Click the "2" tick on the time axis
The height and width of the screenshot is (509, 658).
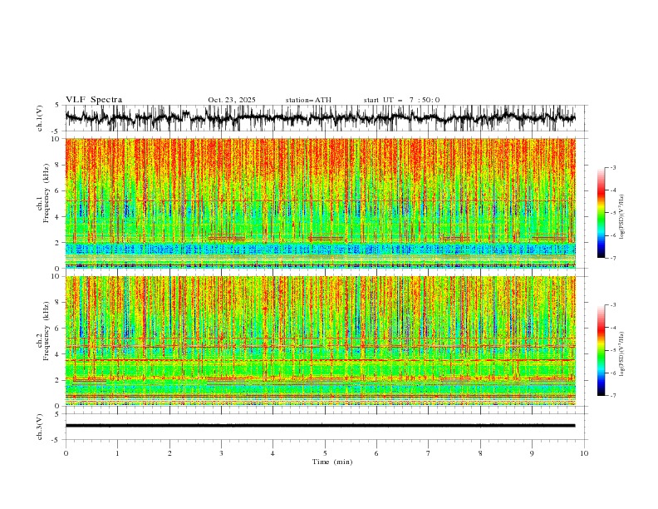point(169,453)
